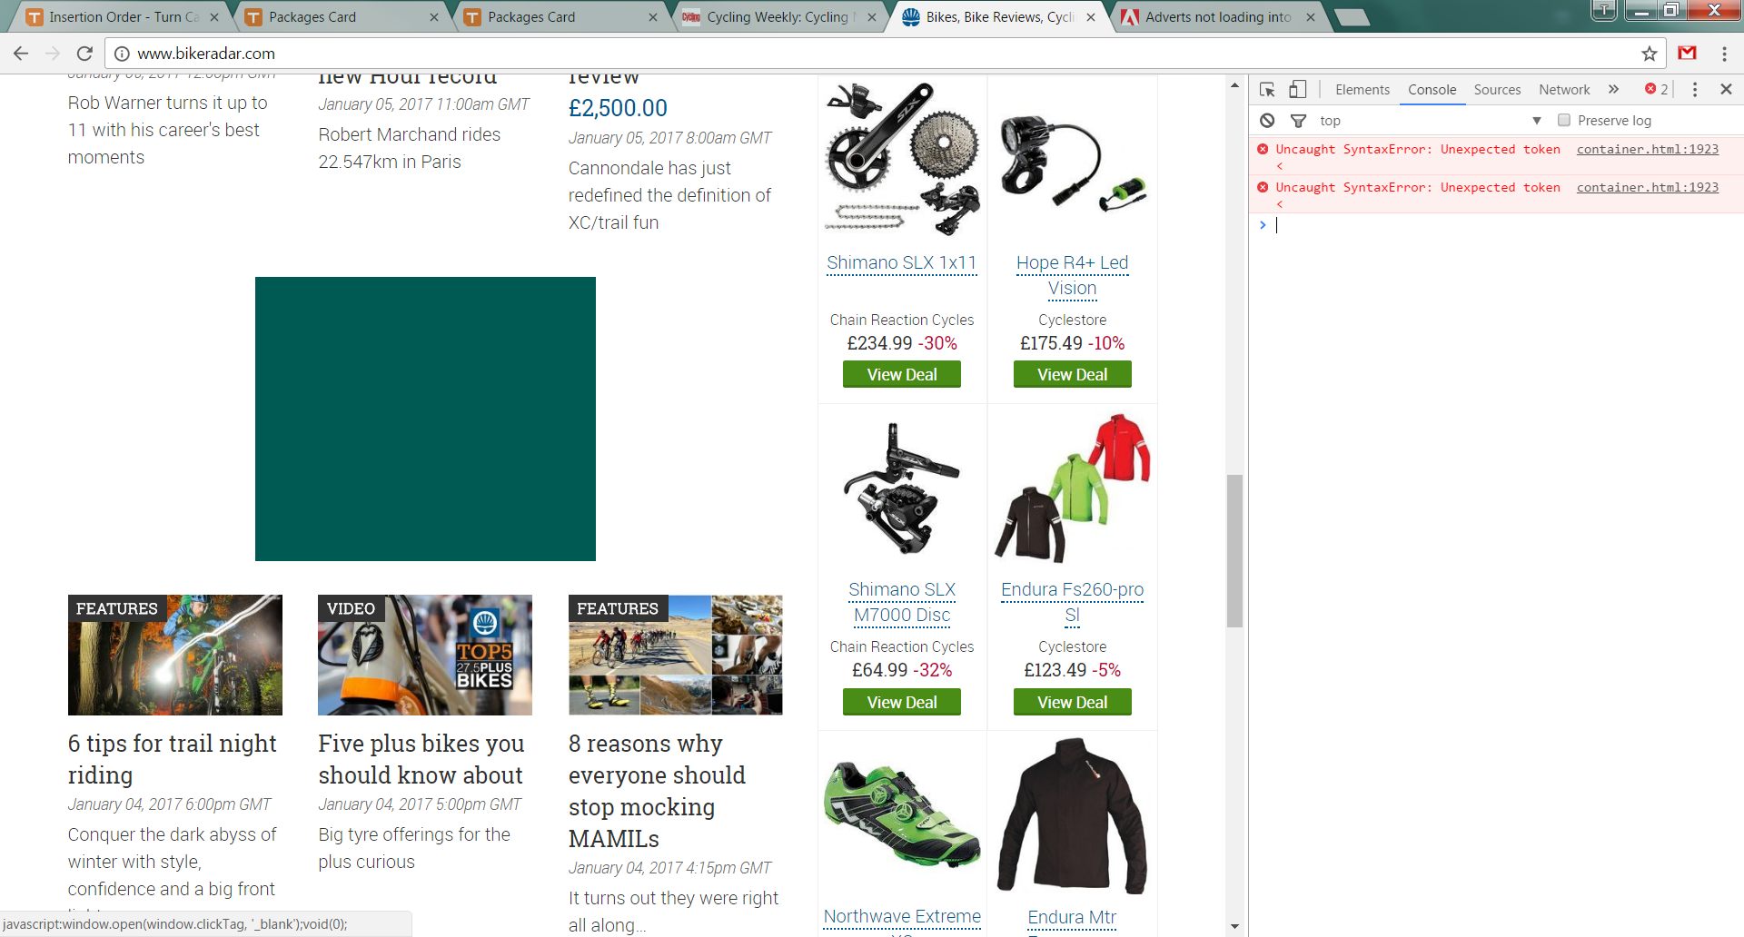Image resolution: width=1744 pixels, height=937 pixels.
Task: Read '8 reasons why everyone should stop mocking MAMILs'
Action: point(658,791)
